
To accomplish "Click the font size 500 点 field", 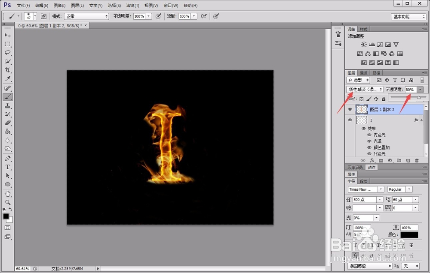I will pos(365,199).
